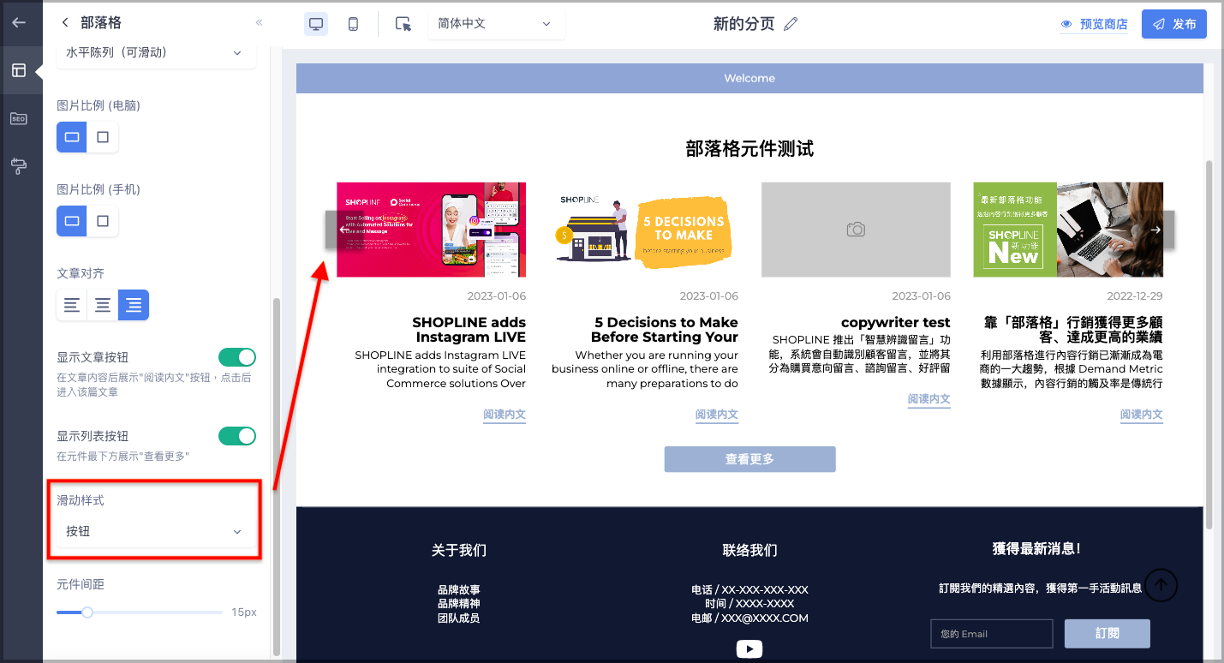The image size is (1224, 663).
Task: Click the 5 Decisions to Make title
Action: pyautogui.click(x=665, y=330)
